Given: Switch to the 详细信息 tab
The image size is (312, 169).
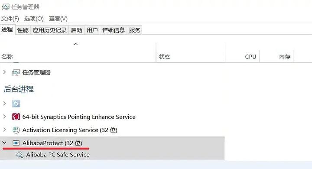Looking at the screenshot, I should 114,30.
